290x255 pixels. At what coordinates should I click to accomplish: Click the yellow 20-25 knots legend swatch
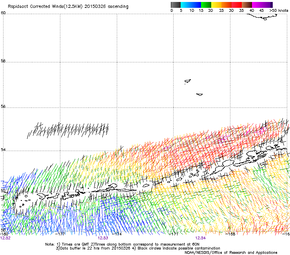click(216, 5)
